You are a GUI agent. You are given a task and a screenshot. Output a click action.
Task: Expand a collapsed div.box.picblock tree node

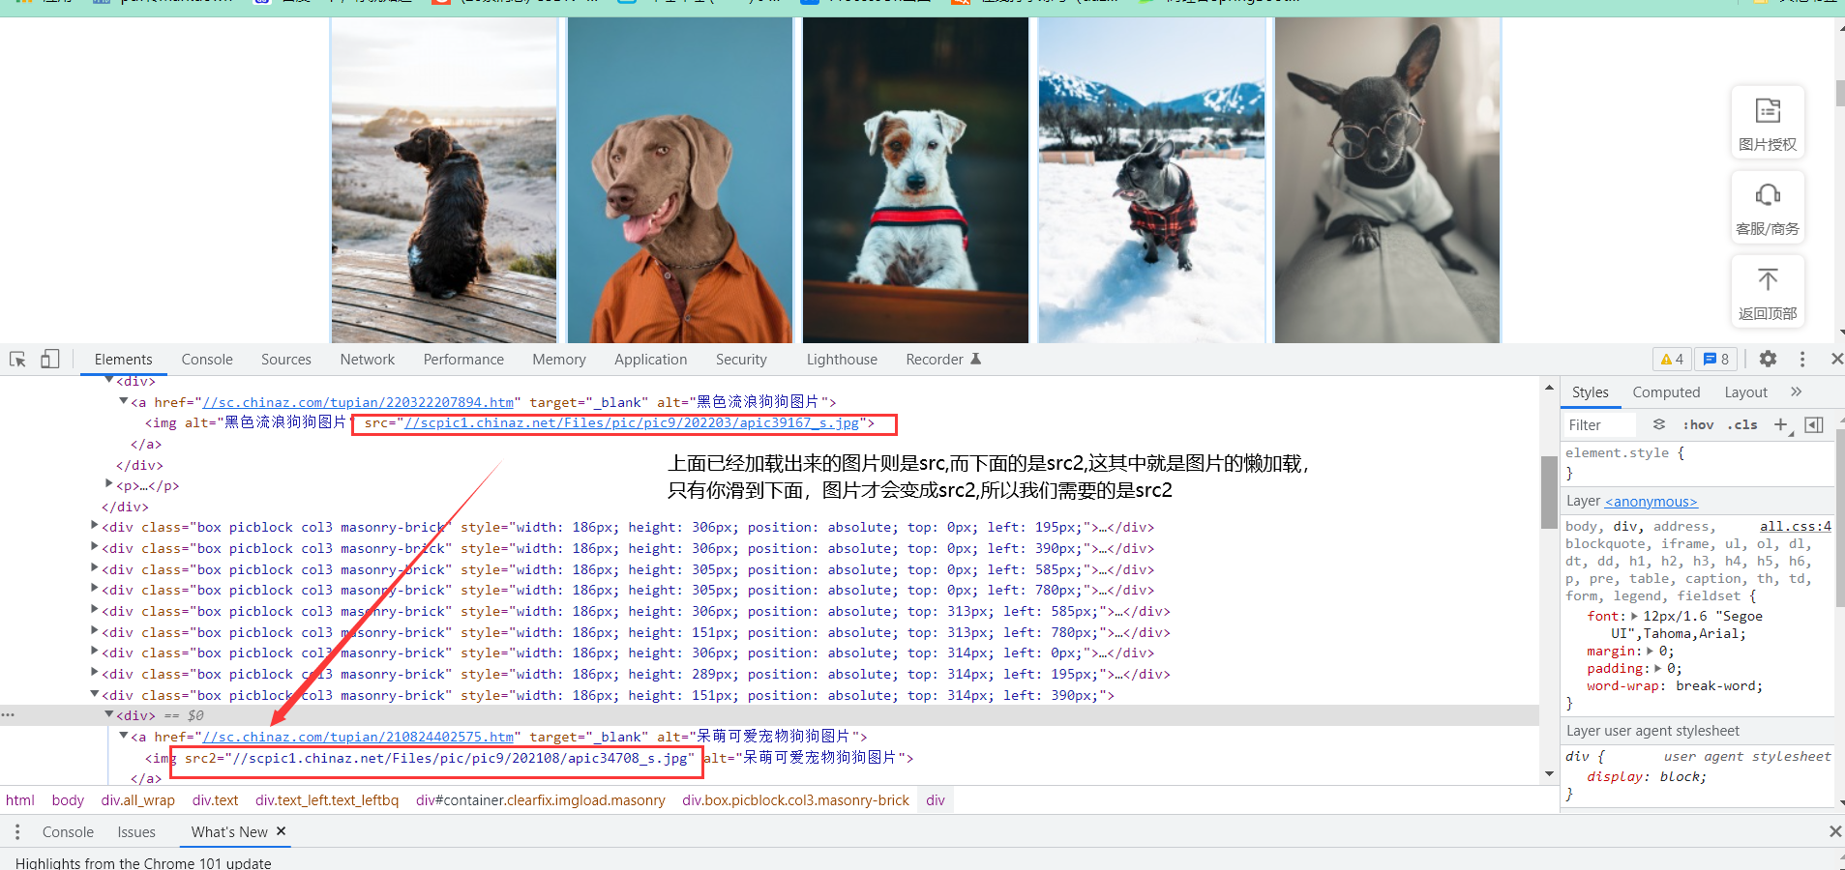(94, 527)
